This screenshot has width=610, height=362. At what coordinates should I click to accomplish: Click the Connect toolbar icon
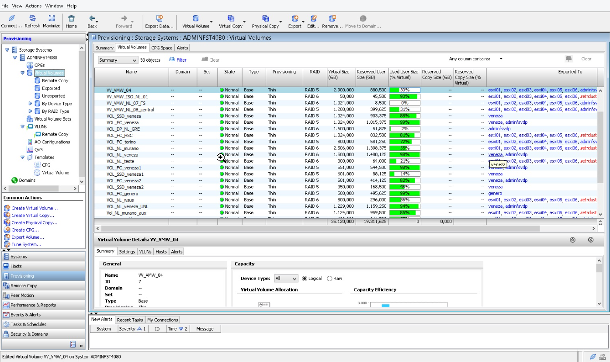coord(11,18)
